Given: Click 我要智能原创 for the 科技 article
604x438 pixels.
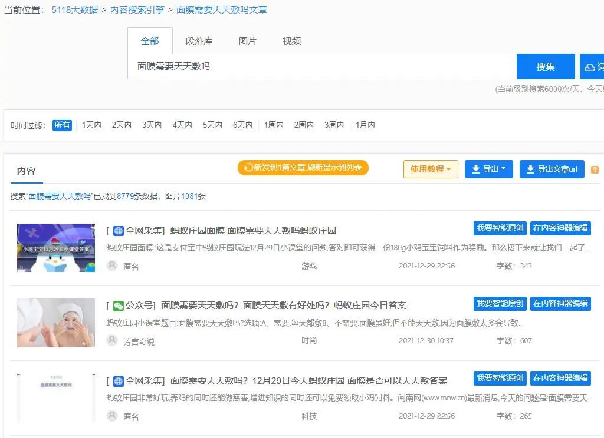Looking at the screenshot, I should tap(500, 379).
